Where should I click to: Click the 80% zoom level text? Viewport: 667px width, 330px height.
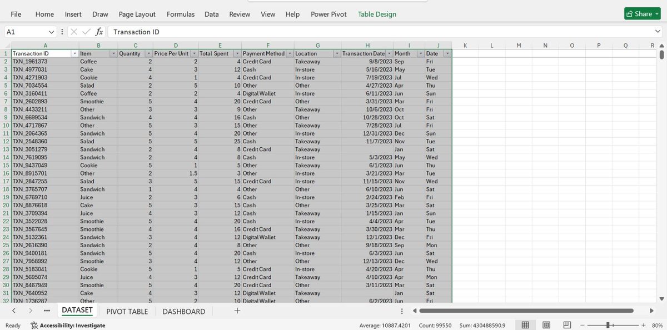656,325
